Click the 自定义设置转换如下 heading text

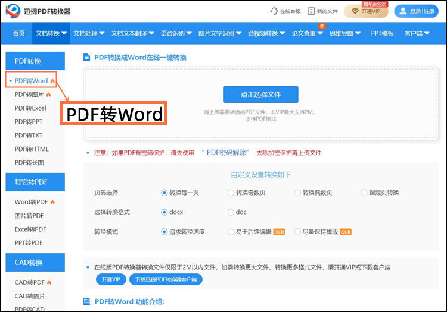[260, 175]
